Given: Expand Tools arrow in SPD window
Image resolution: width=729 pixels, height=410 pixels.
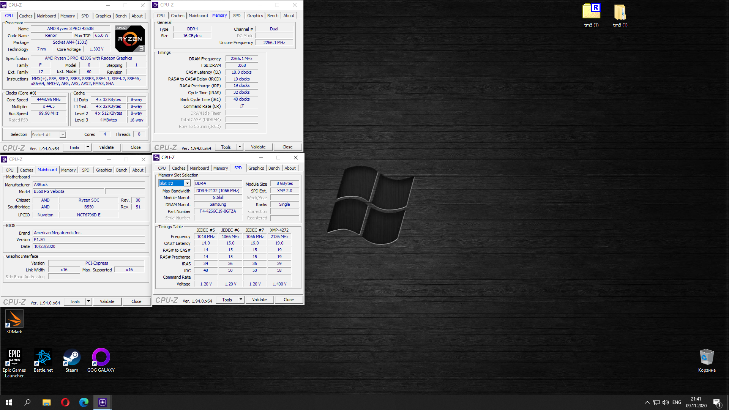Looking at the screenshot, I should click(x=241, y=300).
